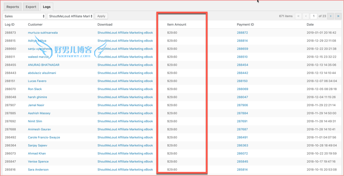The height and width of the screenshot is (176, 344).
Task: Click the Item Amount column header
Action: point(177,25)
